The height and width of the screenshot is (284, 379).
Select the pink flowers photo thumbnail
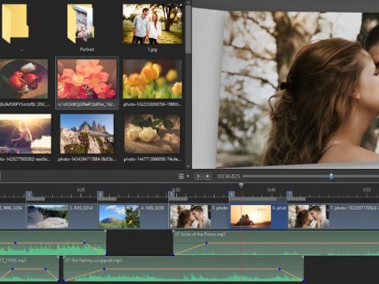[87, 79]
